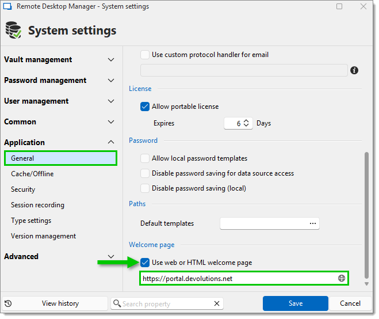Close the System settings window
The height and width of the screenshot is (319, 379).
pos(363,6)
